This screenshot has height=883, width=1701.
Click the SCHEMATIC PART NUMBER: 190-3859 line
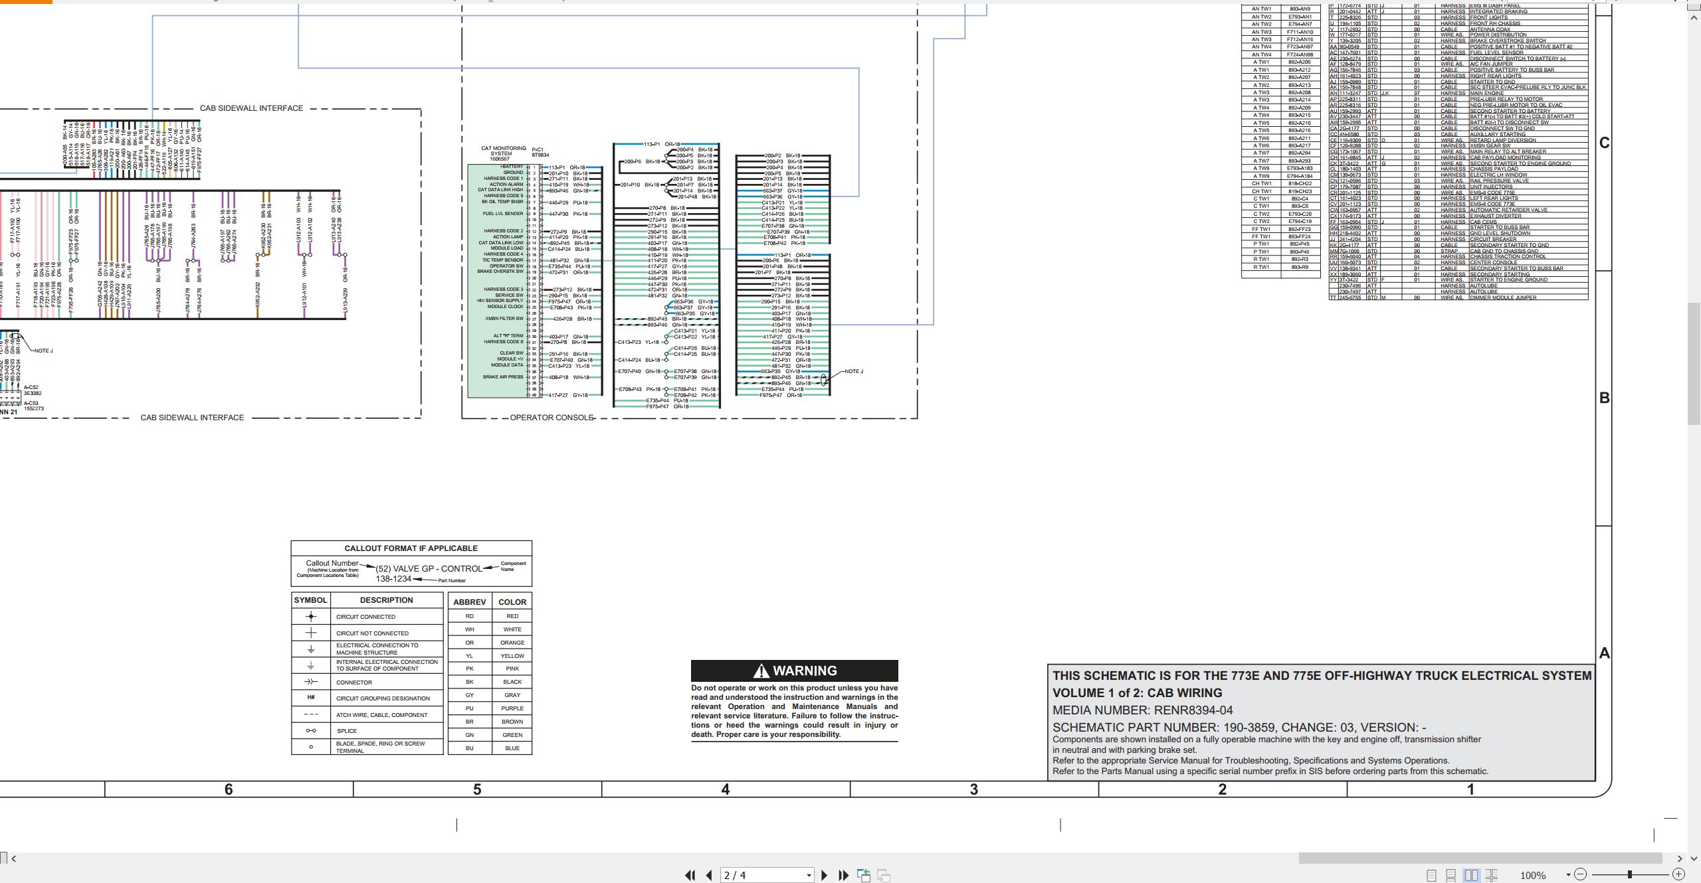[1239, 728]
